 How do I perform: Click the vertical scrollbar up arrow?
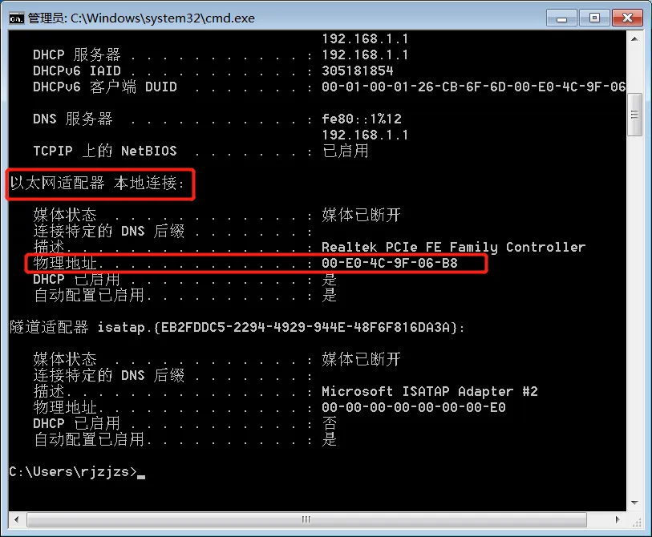tap(634, 38)
